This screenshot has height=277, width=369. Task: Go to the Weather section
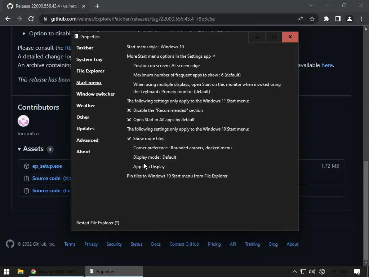[86, 106]
